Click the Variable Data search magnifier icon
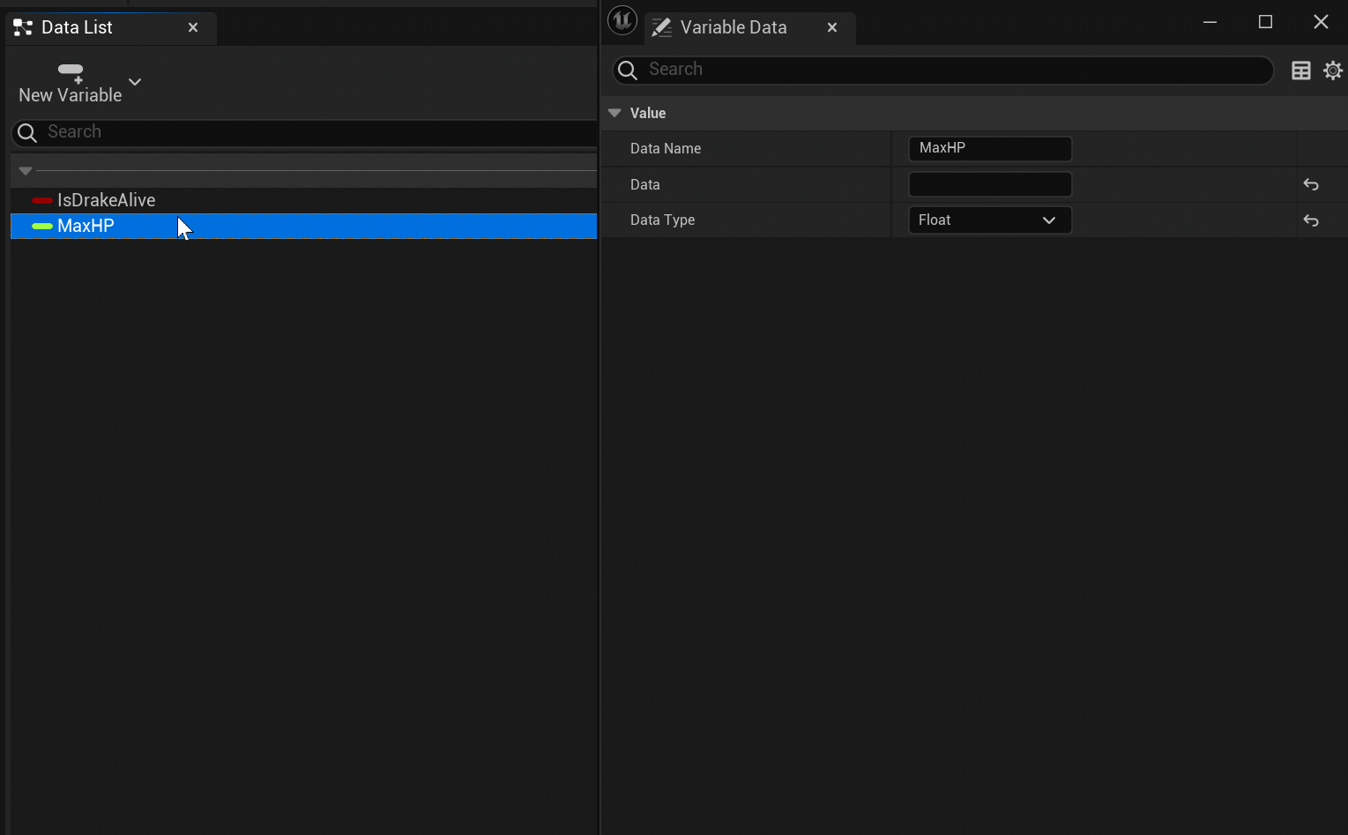The image size is (1348, 835). [628, 70]
